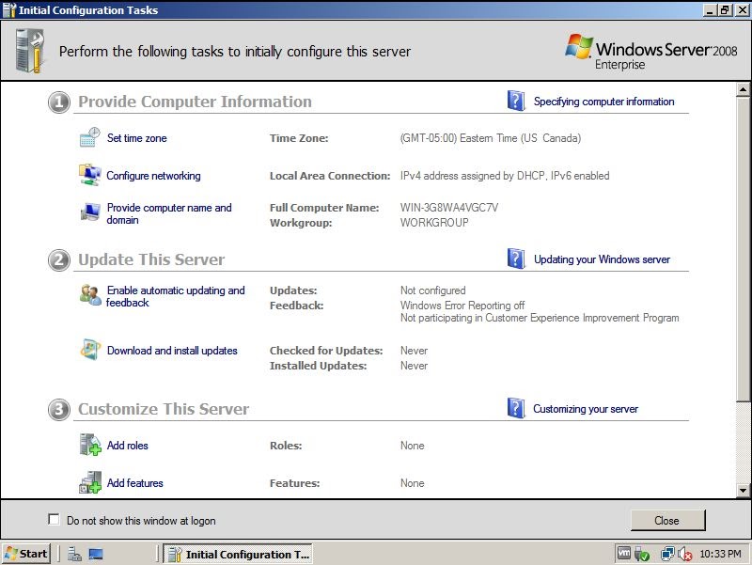Click help book icon for Specifying computer information
752x565 pixels.
[x=515, y=101]
